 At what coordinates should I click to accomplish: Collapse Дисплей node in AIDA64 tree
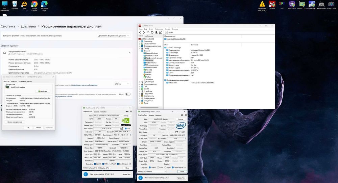140,51
